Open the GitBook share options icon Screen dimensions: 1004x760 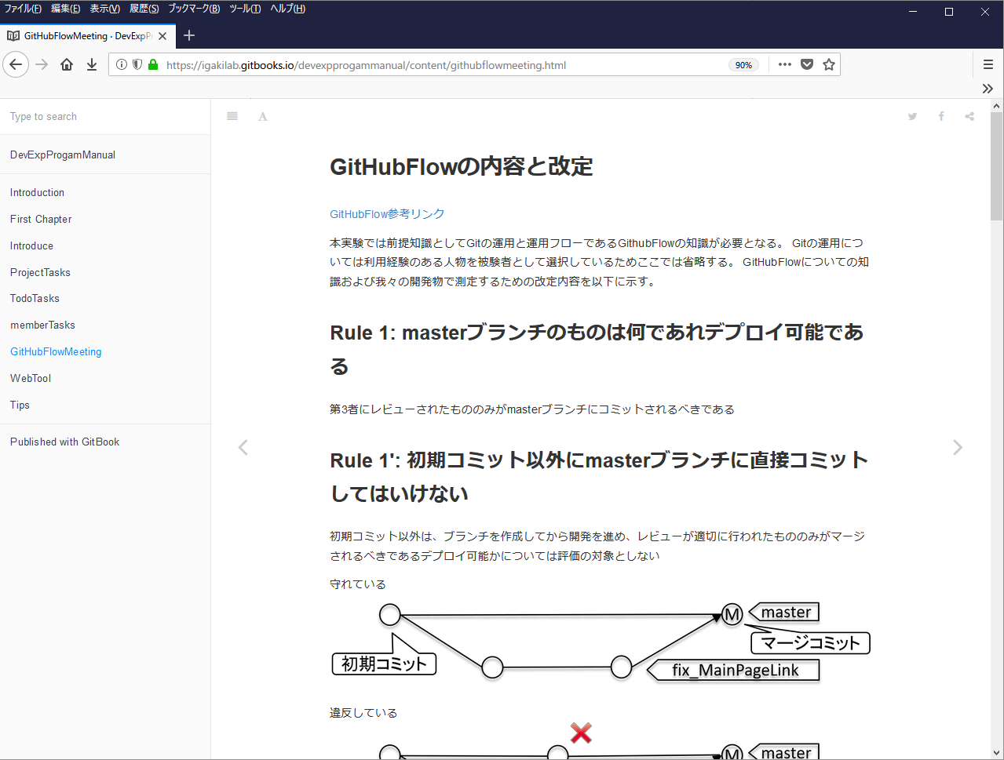pos(969,116)
